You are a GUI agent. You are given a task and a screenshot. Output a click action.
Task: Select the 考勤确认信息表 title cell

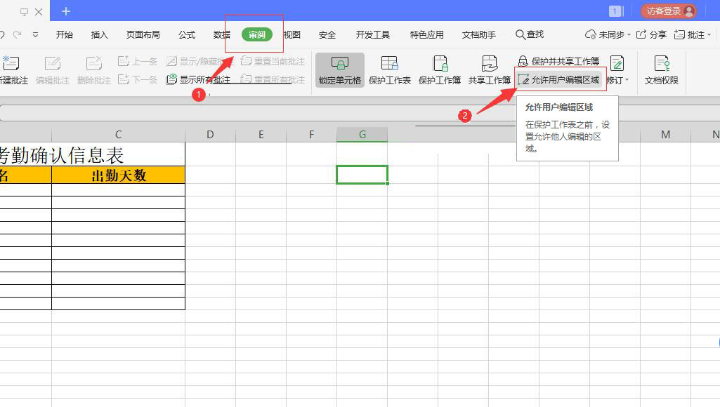(92, 154)
